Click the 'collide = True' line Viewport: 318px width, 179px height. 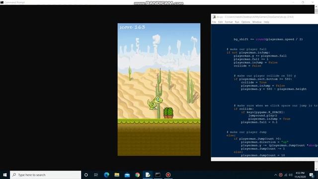254,83
